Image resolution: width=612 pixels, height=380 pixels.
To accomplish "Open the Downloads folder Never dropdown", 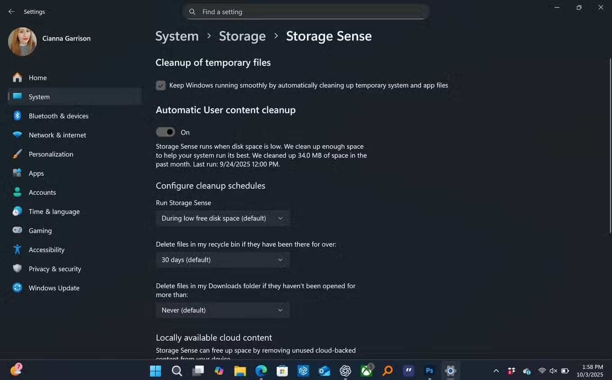I will pyautogui.click(x=223, y=310).
